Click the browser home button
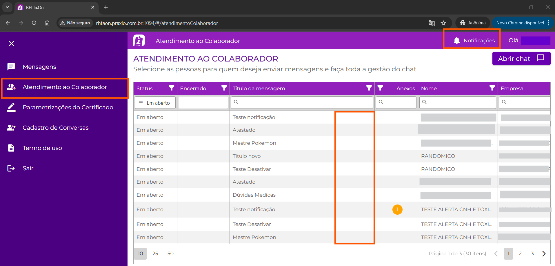555x266 pixels. [47, 23]
